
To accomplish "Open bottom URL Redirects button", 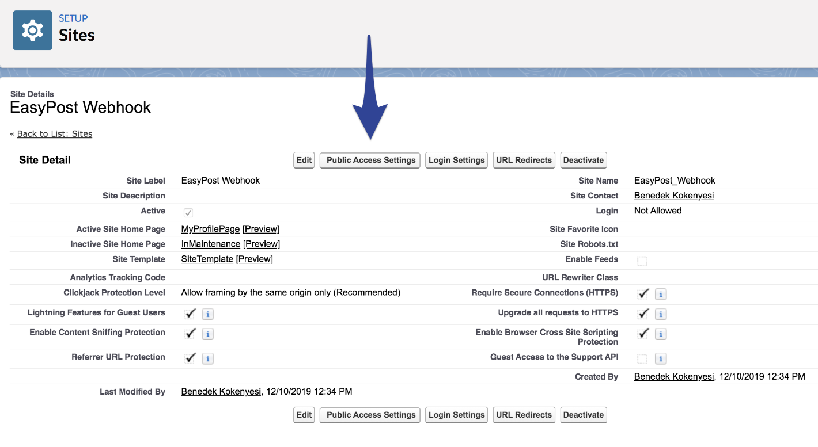I will pos(524,415).
